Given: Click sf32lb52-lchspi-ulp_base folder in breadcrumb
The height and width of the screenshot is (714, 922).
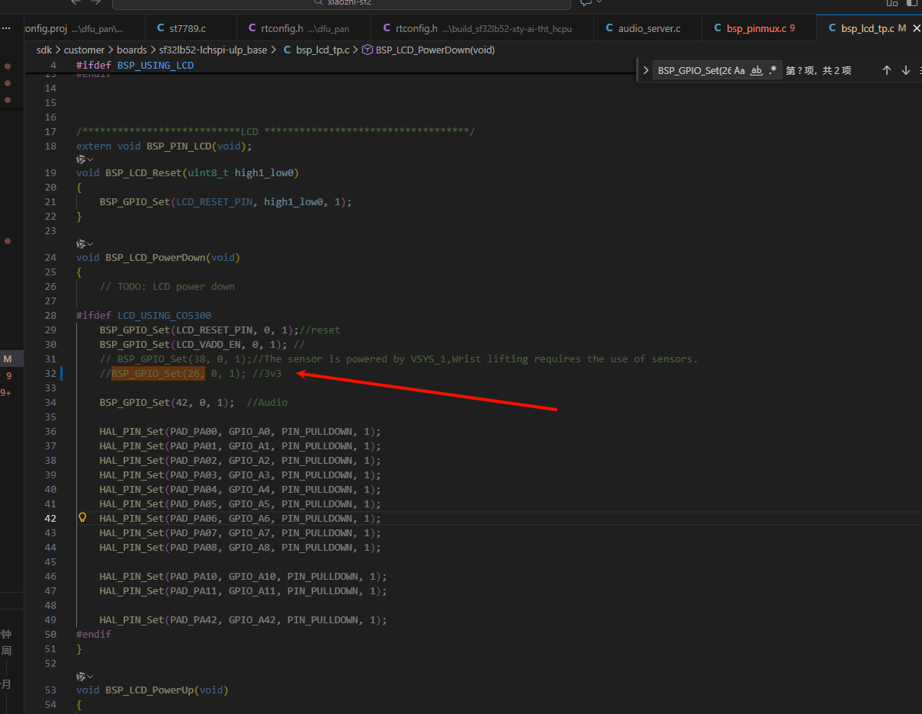Looking at the screenshot, I should coord(213,50).
